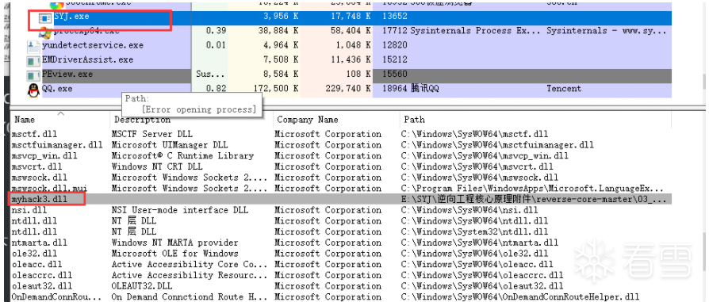Click the 0.82 CPU value for QQ.exe
709x302 pixels.
pos(217,89)
